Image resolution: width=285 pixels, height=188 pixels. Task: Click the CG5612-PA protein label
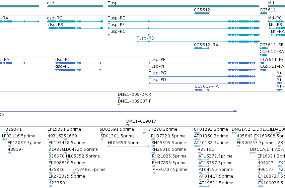207,86
